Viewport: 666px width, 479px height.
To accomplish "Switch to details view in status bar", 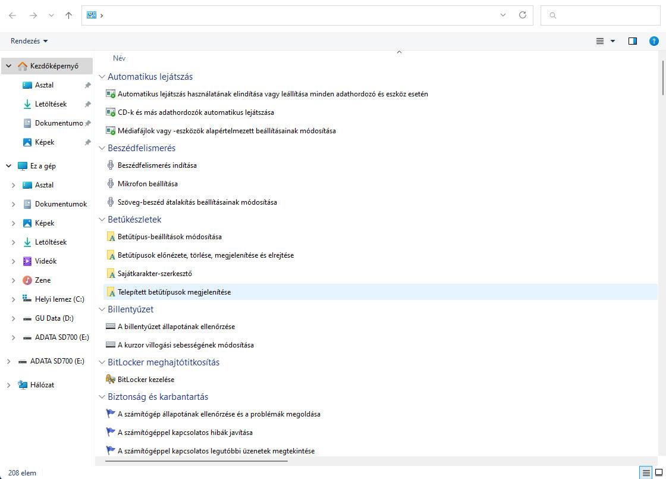I will pos(646,472).
